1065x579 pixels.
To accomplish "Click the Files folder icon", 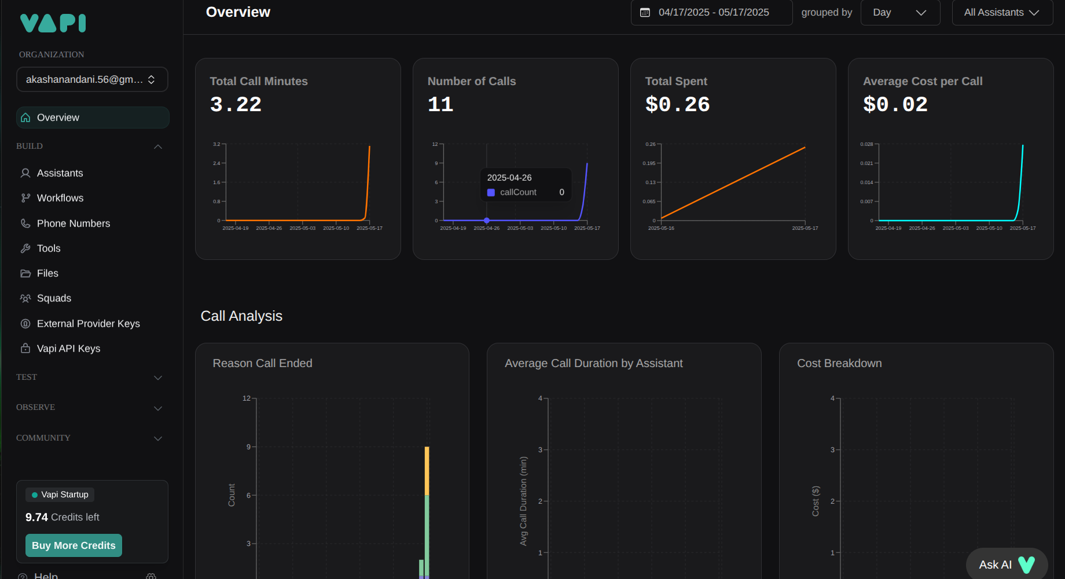I will pyautogui.click(x=25, y=273).
